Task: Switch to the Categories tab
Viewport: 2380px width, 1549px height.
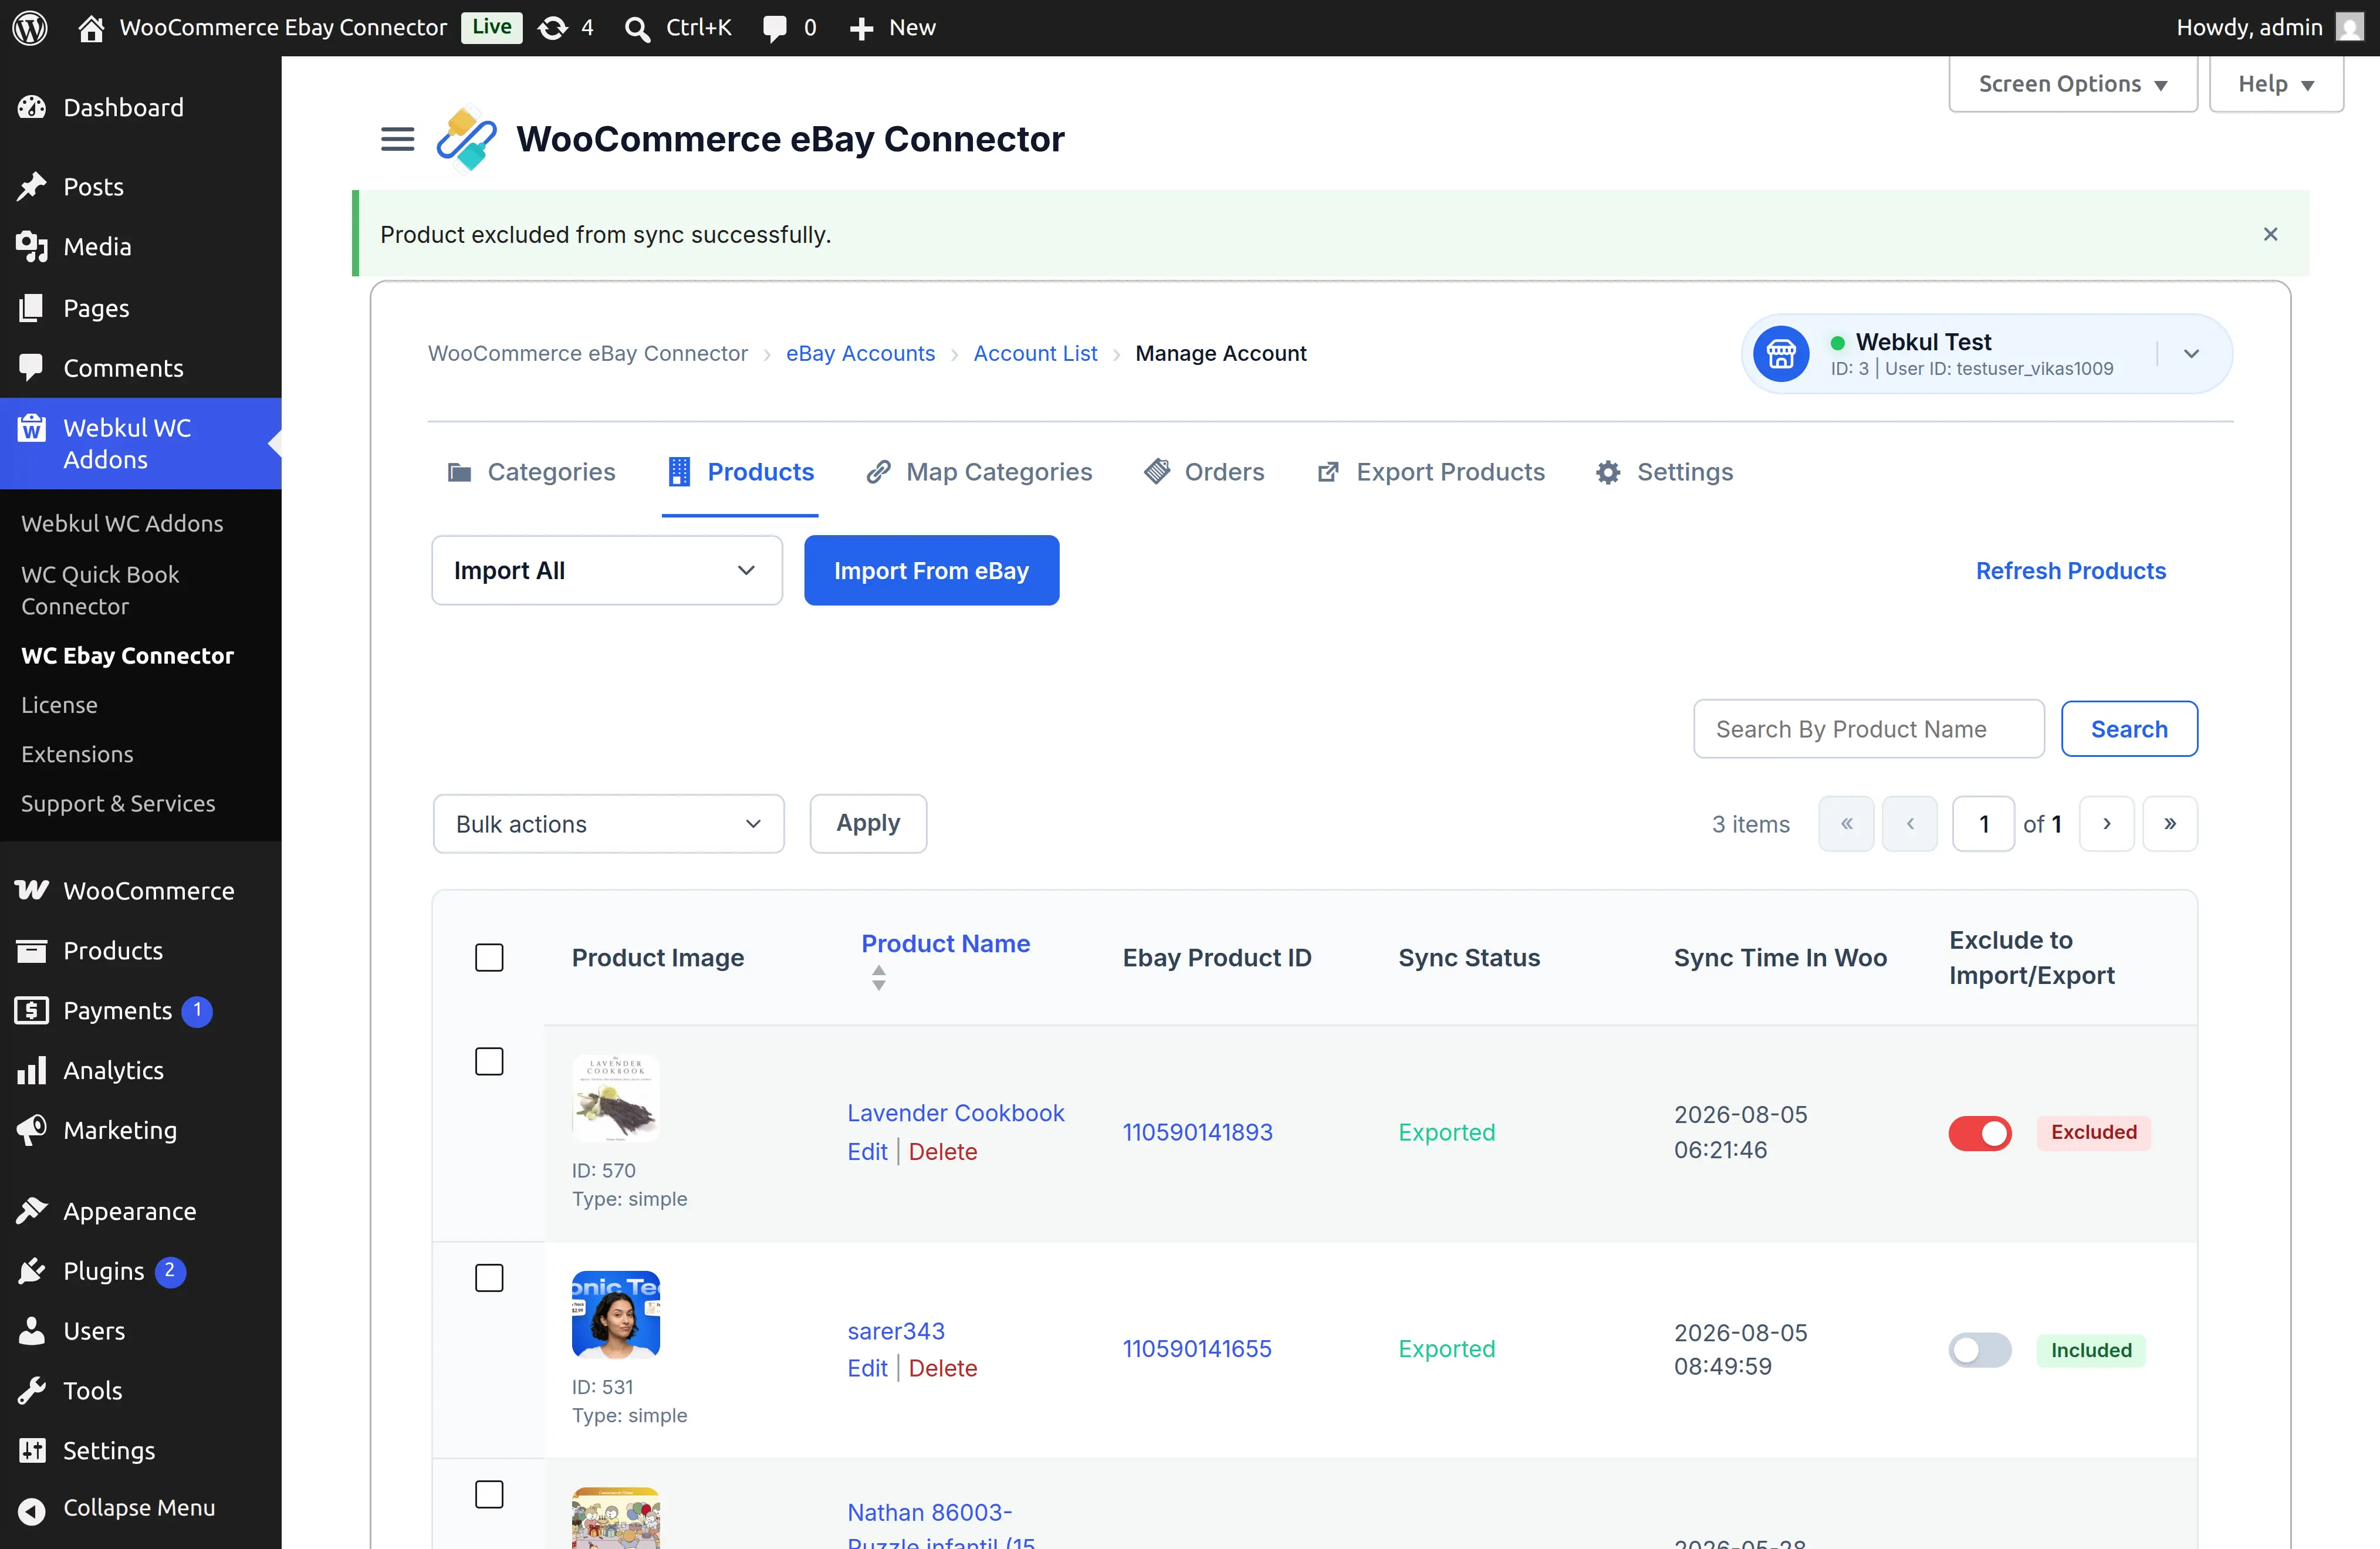Action: [531, 472]
